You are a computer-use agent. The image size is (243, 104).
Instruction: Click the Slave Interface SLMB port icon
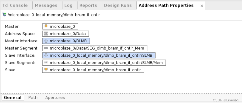click(x=46, y=55)
